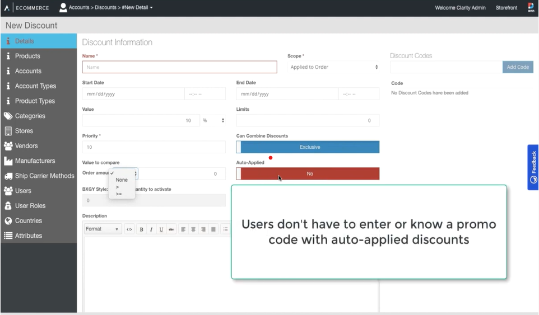Insert bulleted list in description
The width and height of the screenshot is (539, 315).
(x=225, y=229)
